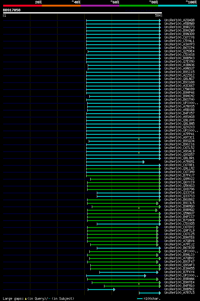Select hit label UniRef100_B4FCS7
This screenshot has width=200, height=301.
click(179, 217)
